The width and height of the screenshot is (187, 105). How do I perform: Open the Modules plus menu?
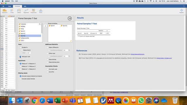point(181,11)
